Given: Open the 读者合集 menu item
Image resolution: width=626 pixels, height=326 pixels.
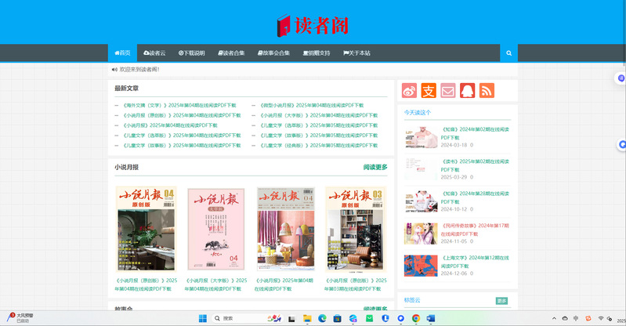Looking at the screenshot, I should coord(231,53).
